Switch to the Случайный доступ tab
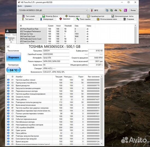The image size is (150, 147). click(x=95, y=16)
